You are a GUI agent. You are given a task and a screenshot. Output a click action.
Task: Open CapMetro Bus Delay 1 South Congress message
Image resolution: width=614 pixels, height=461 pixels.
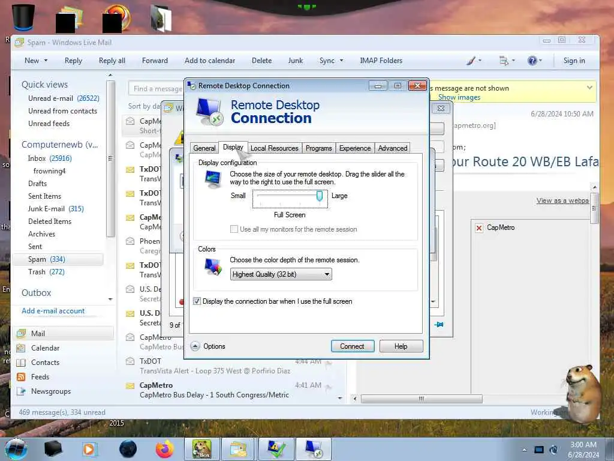pos(231,390)
